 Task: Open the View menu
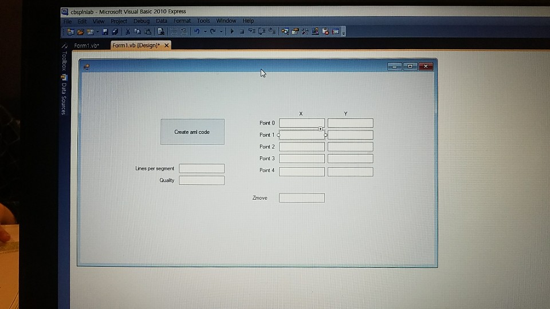99,21
